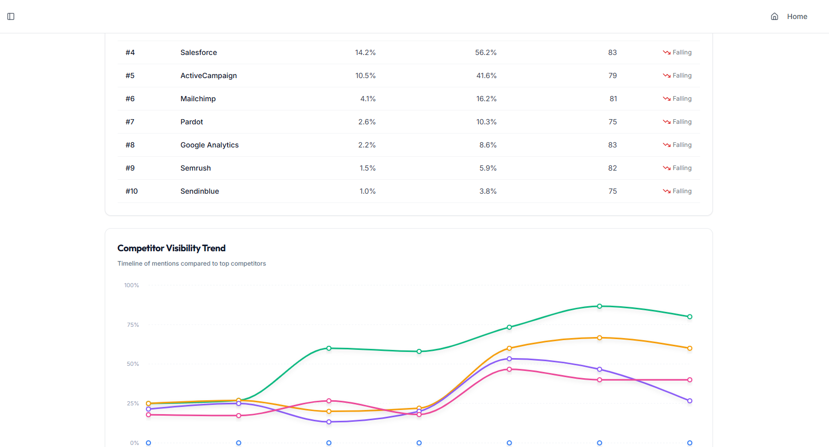Viewport: 829px width, 447px height.
Task: Select the ActiveCampaign competitor name
Action: (x=209, y=76)
